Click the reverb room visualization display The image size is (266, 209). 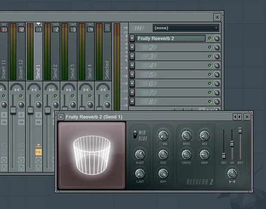[92, 155]
